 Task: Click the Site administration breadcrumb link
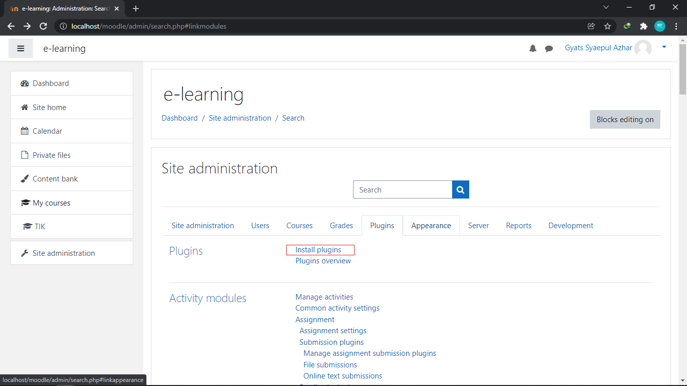tap(240, 118)
